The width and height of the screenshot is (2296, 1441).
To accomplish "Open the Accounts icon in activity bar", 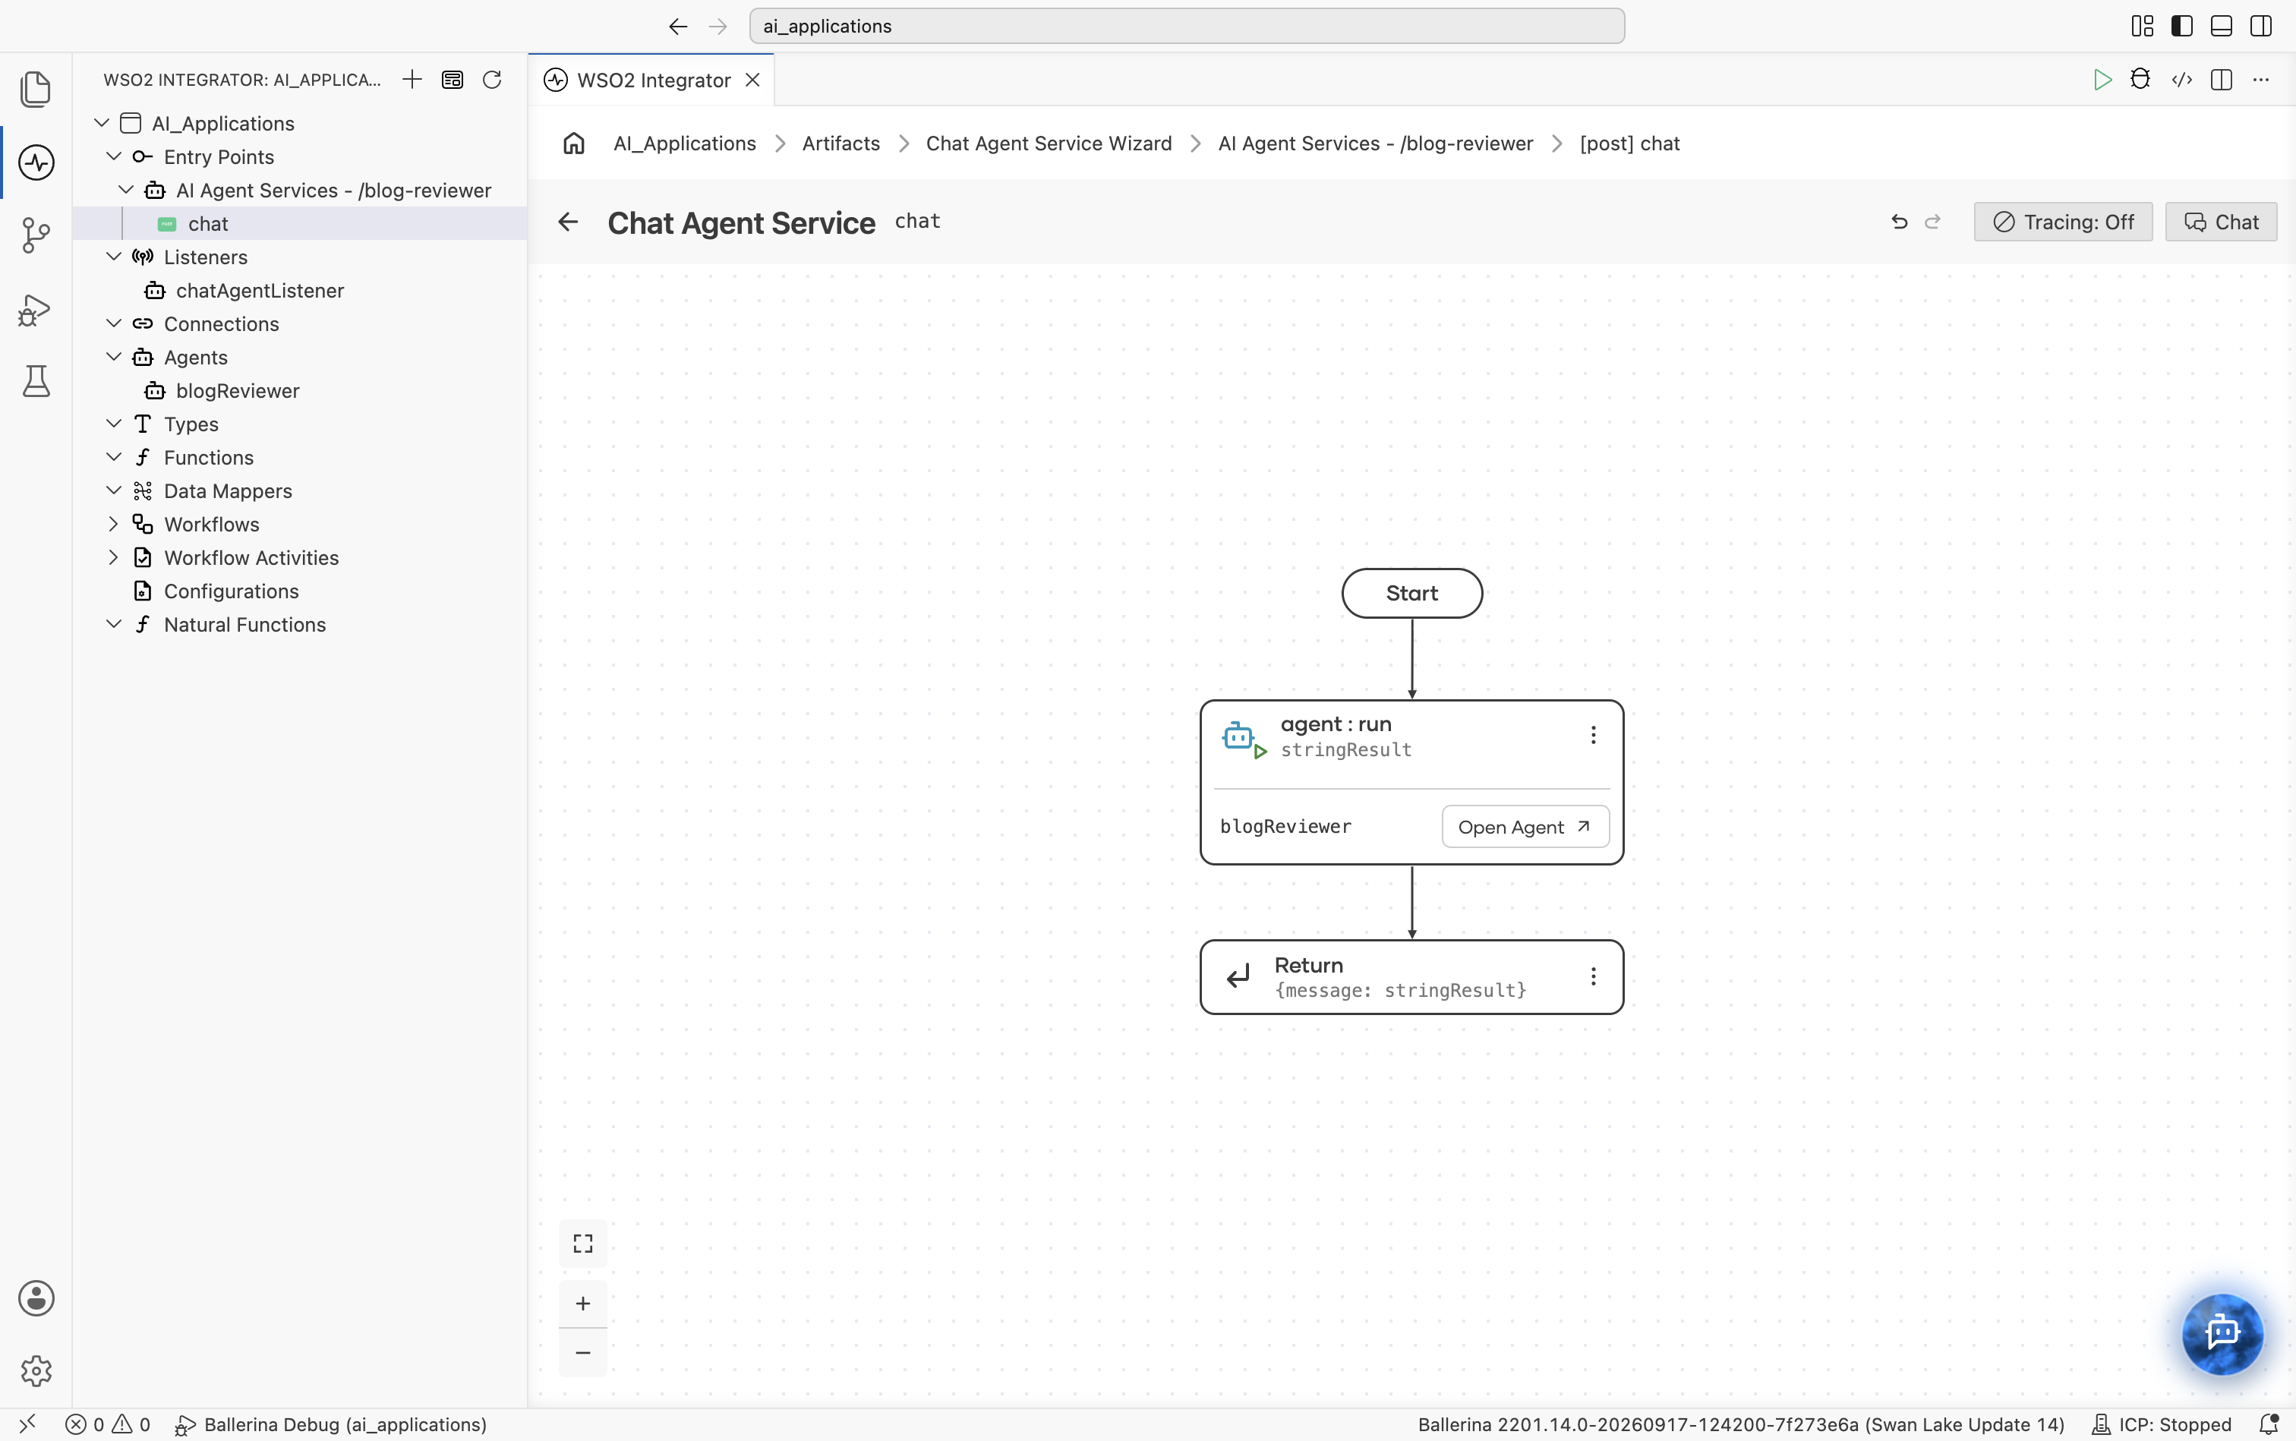I will point(36,1298).
